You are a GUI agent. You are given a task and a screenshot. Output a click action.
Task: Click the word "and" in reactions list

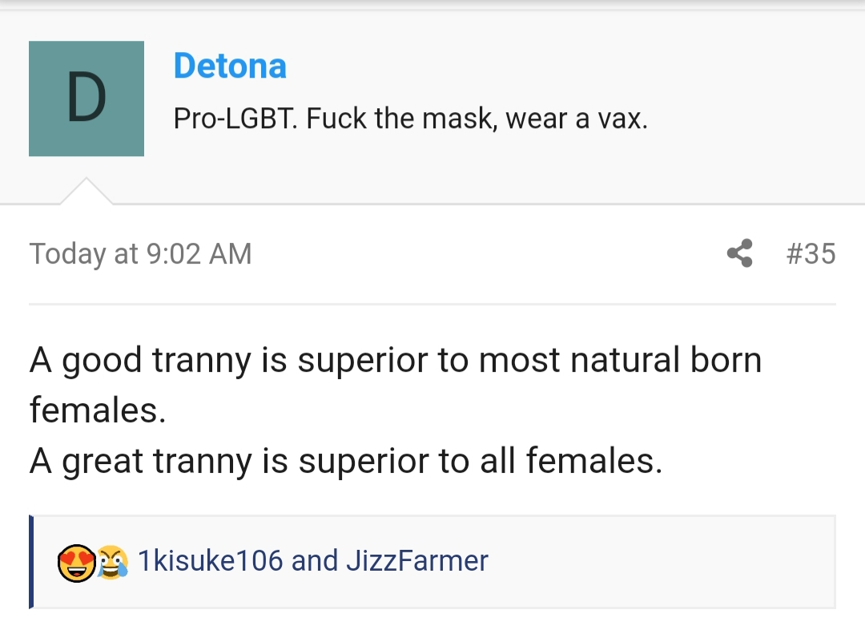click(315, 561)
